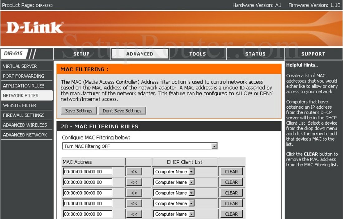This screenshot has height=219, width=343.
Task: Focus the third MAC Address input field
Action: point(88,193)
